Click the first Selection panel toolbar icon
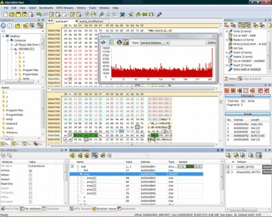The height and width of the screenshot is (217, 272). coord(227,90)
